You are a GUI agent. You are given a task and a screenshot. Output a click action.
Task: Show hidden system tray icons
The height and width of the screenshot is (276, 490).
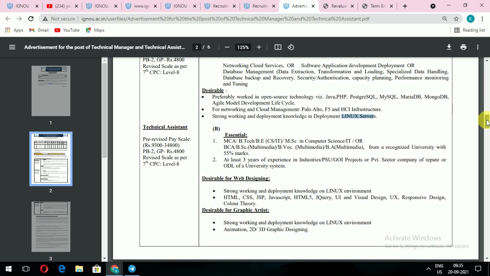click(x=429, y=269)
